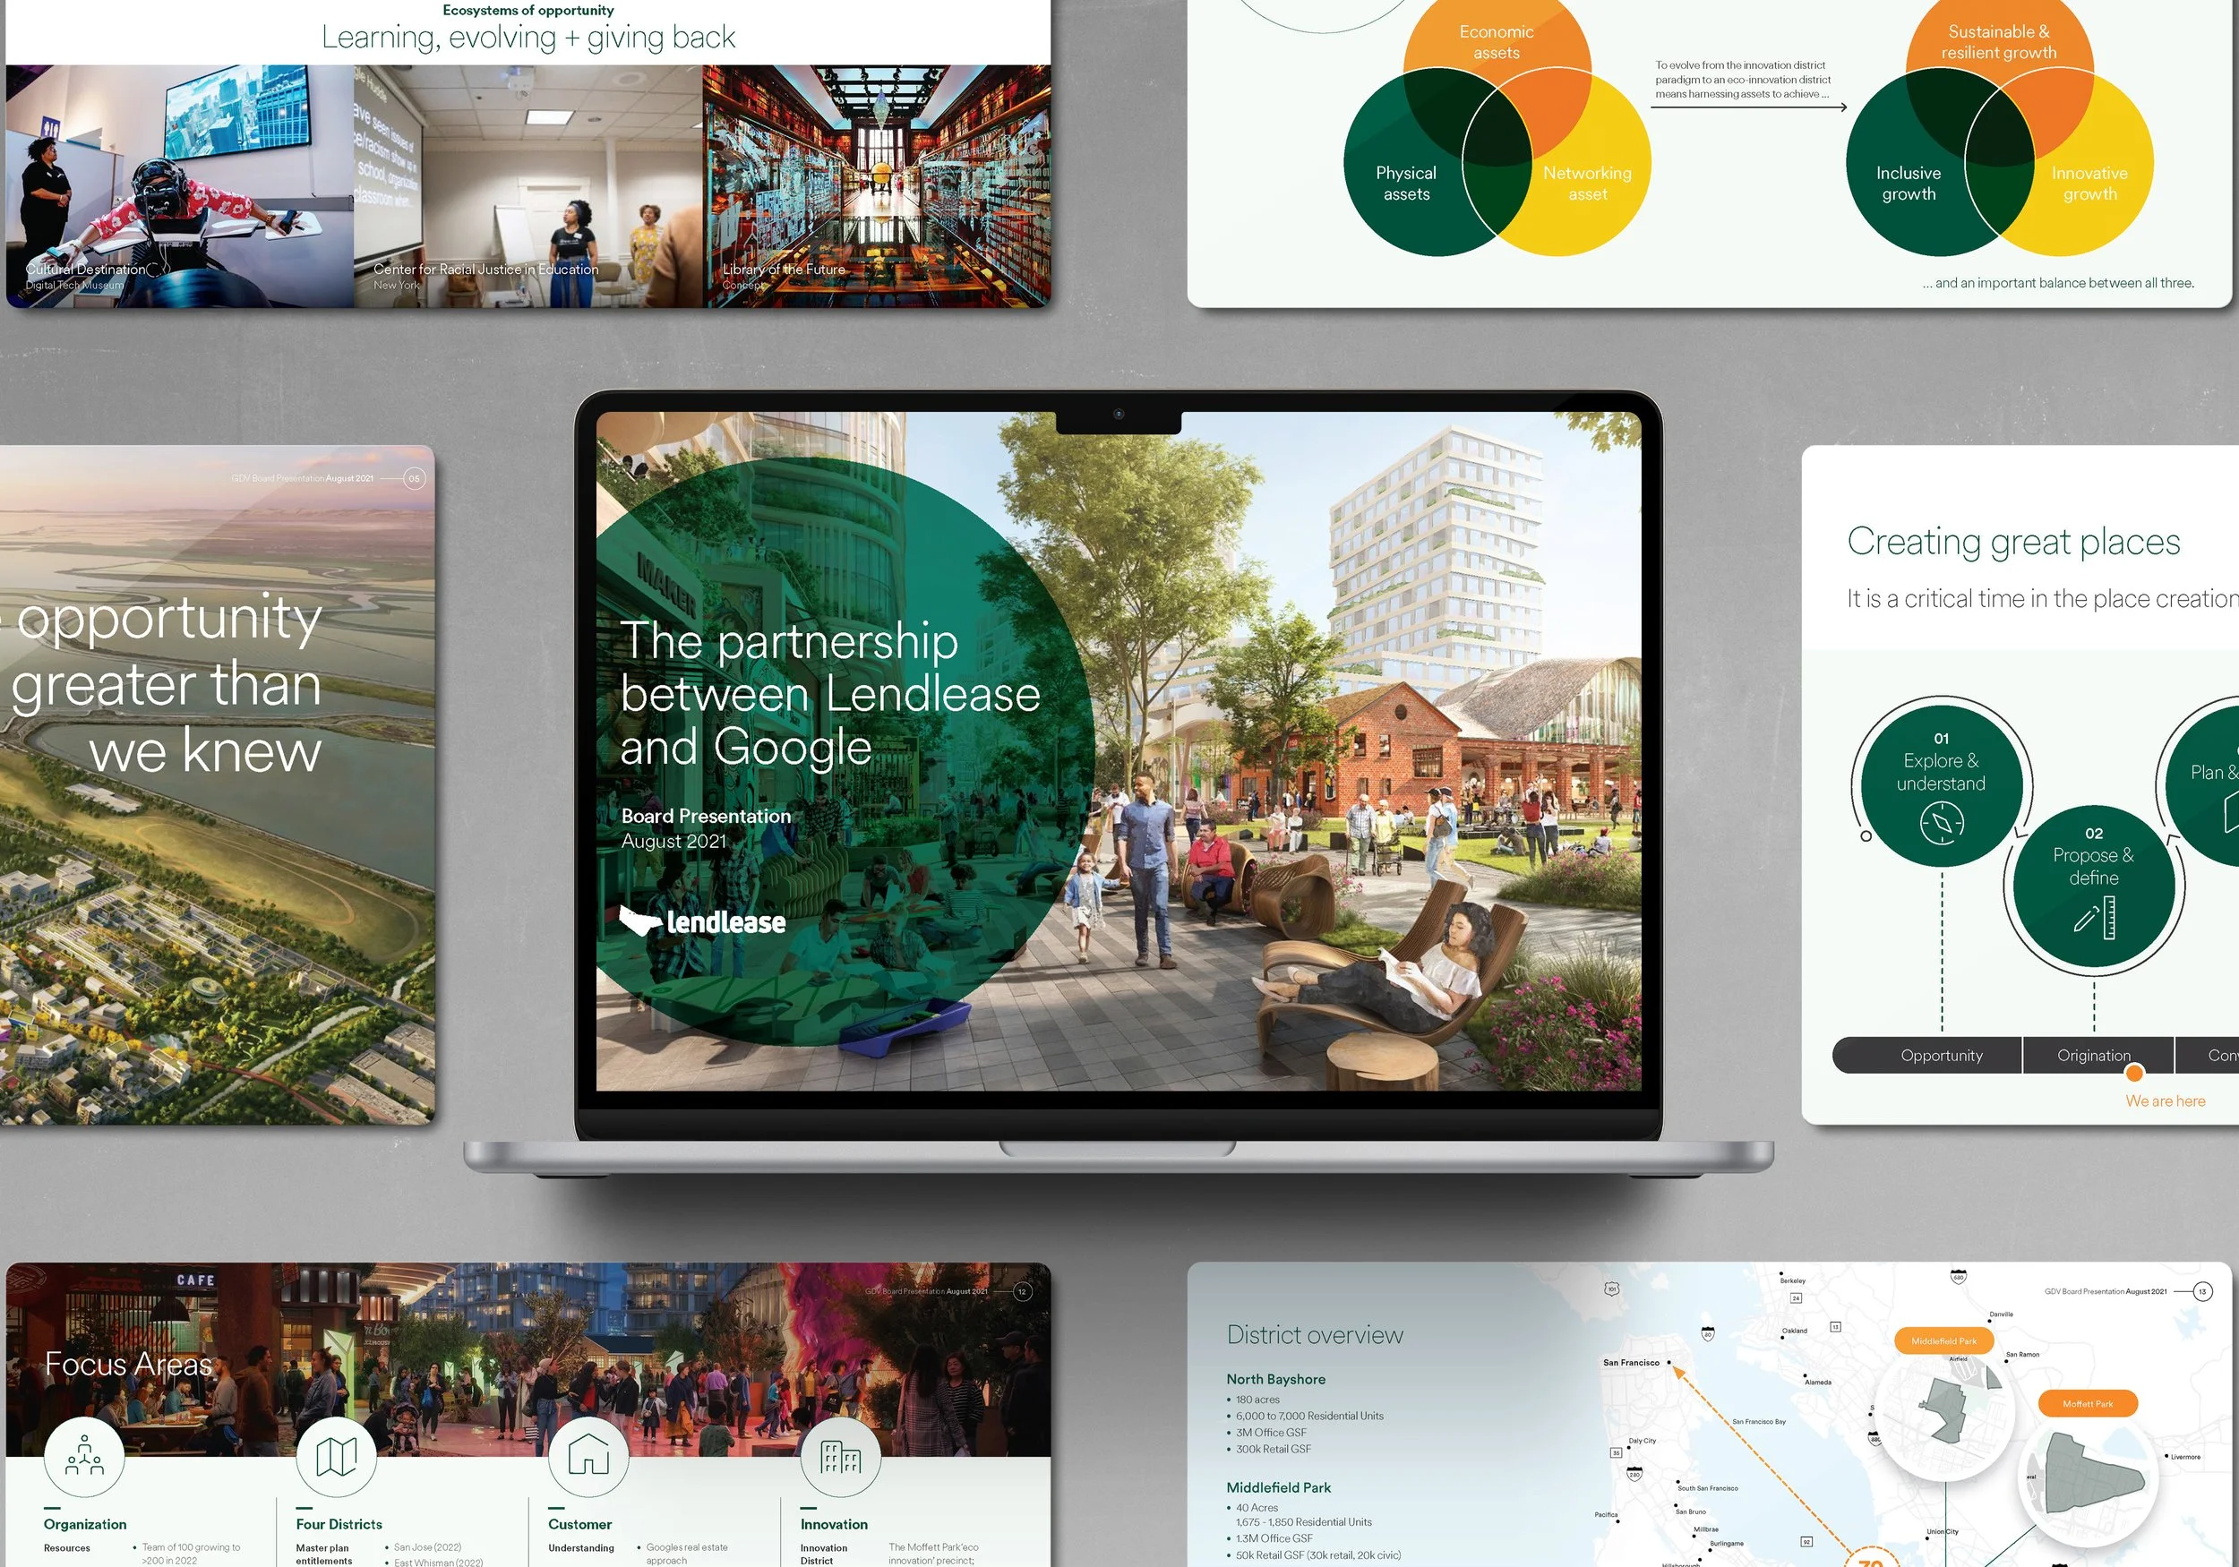Image resolution: width=2239 pixels, height=1567 pixels.
Task: Click the compass icon under Explore & understand
Action: (1941, 822)
